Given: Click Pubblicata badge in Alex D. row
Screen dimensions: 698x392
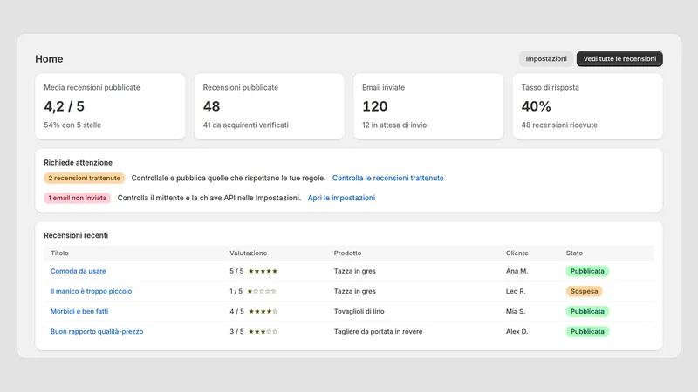Looking at the screenshot, I should click(x=587, y=332).
